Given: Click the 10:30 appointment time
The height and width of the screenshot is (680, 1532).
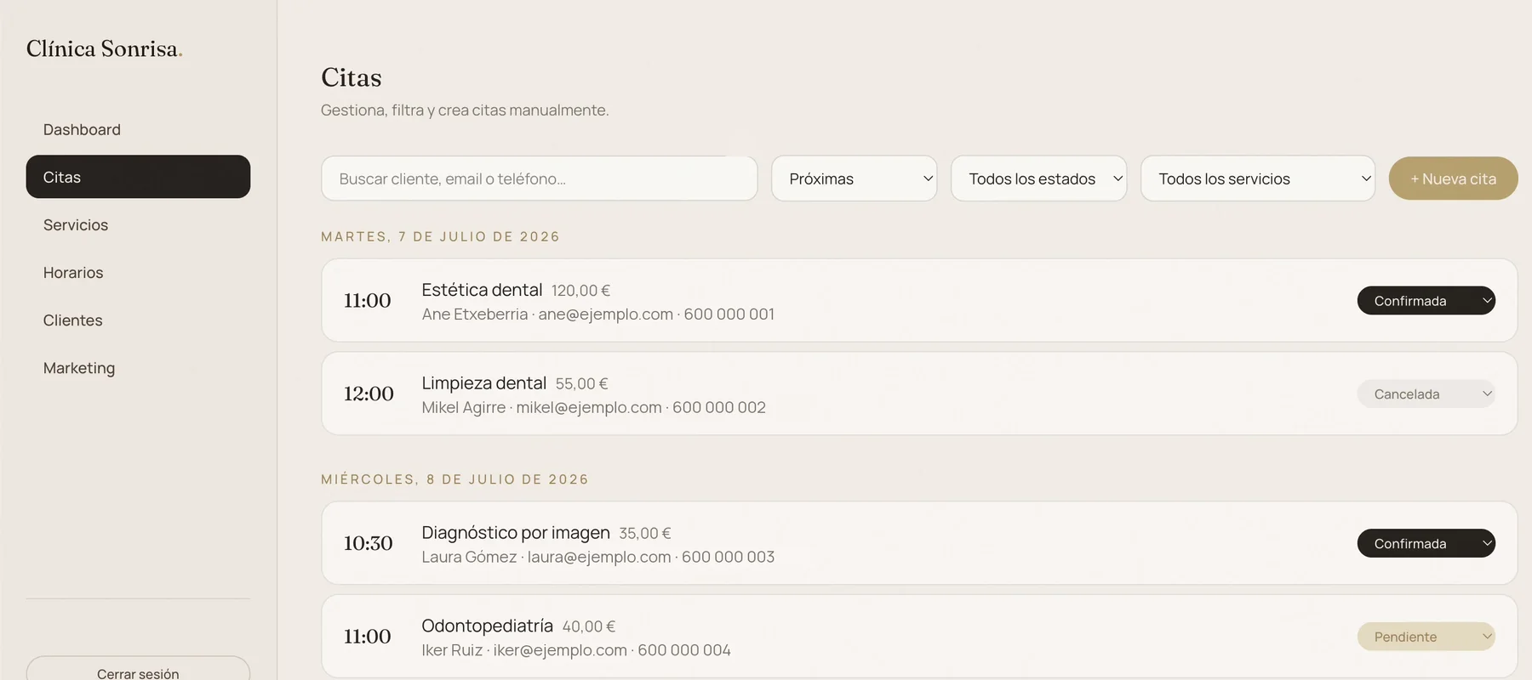Looking at the screenshot, I should click(x=368, y=543).
